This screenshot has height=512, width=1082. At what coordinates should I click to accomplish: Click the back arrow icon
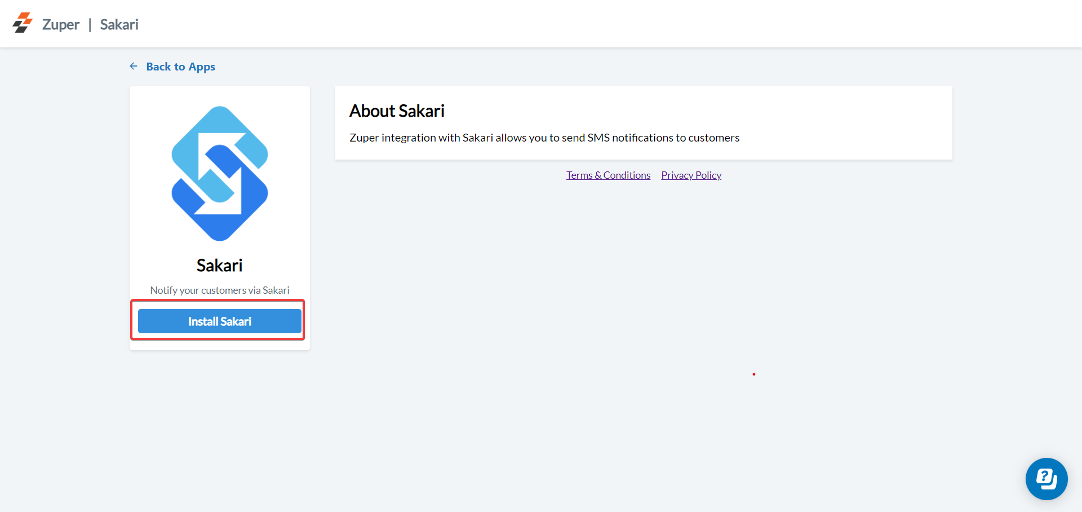[134, 67]
